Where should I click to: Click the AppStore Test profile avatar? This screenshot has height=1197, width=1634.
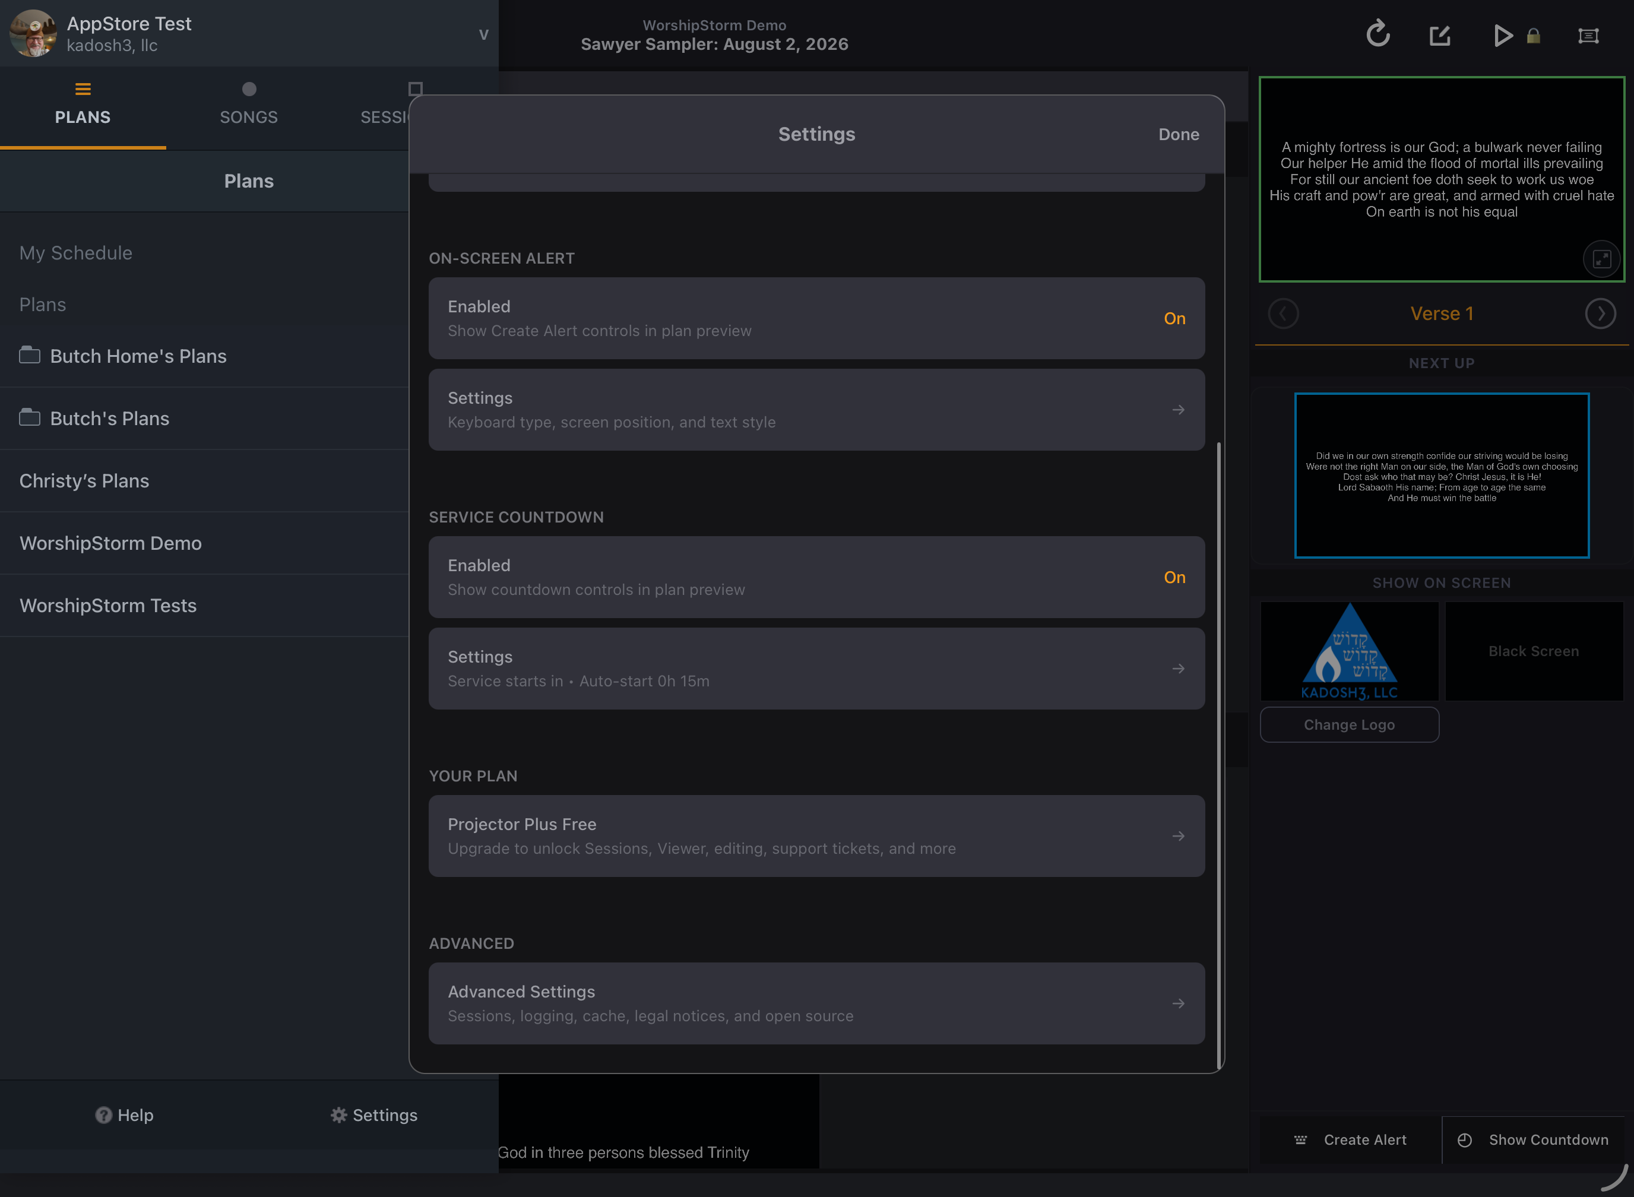click(x=33, y=33)
